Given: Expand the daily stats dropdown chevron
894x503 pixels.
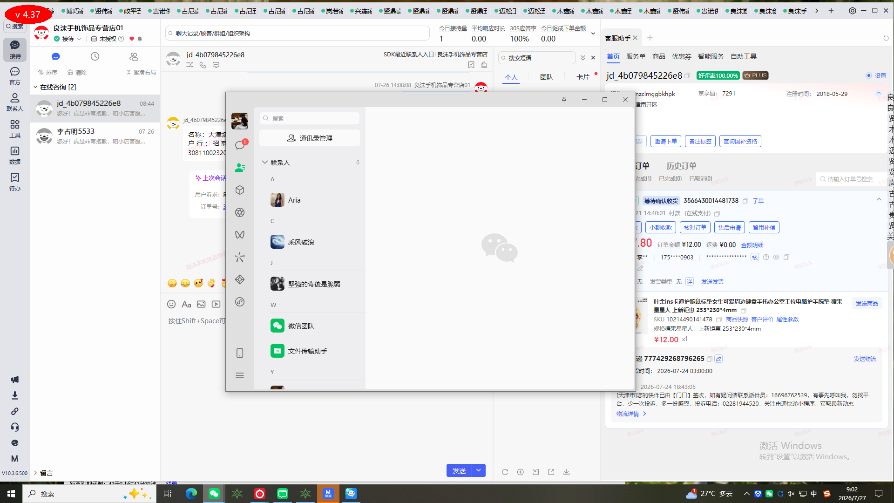Looking at the screenshot, I should 593,34.
